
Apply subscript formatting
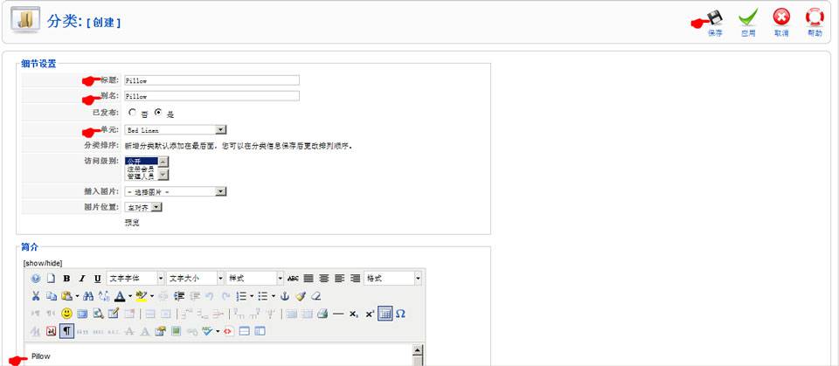(x=354, y=314)
